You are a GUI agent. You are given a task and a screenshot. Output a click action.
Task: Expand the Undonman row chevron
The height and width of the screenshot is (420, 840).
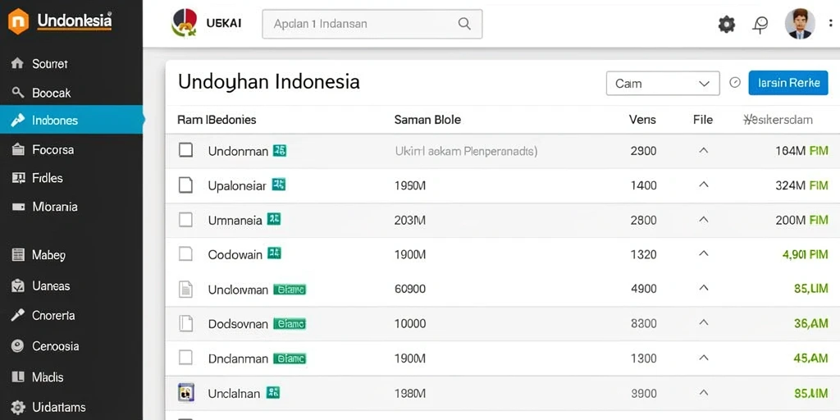(704, 151)
